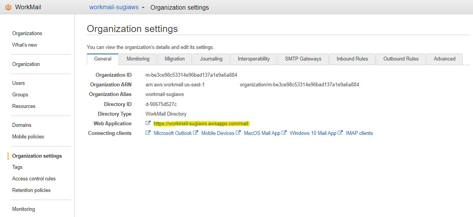Click the WorkMail logo icon
Viewport: 473px width, 217px height.
pyautogui.click(x=8, y=7)
